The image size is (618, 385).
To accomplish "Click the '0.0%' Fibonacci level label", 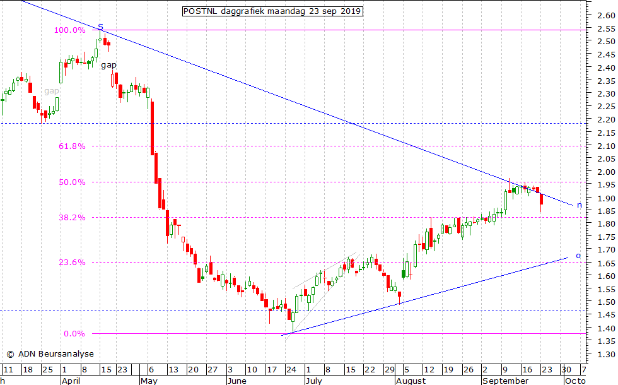I will pos(74,334).
